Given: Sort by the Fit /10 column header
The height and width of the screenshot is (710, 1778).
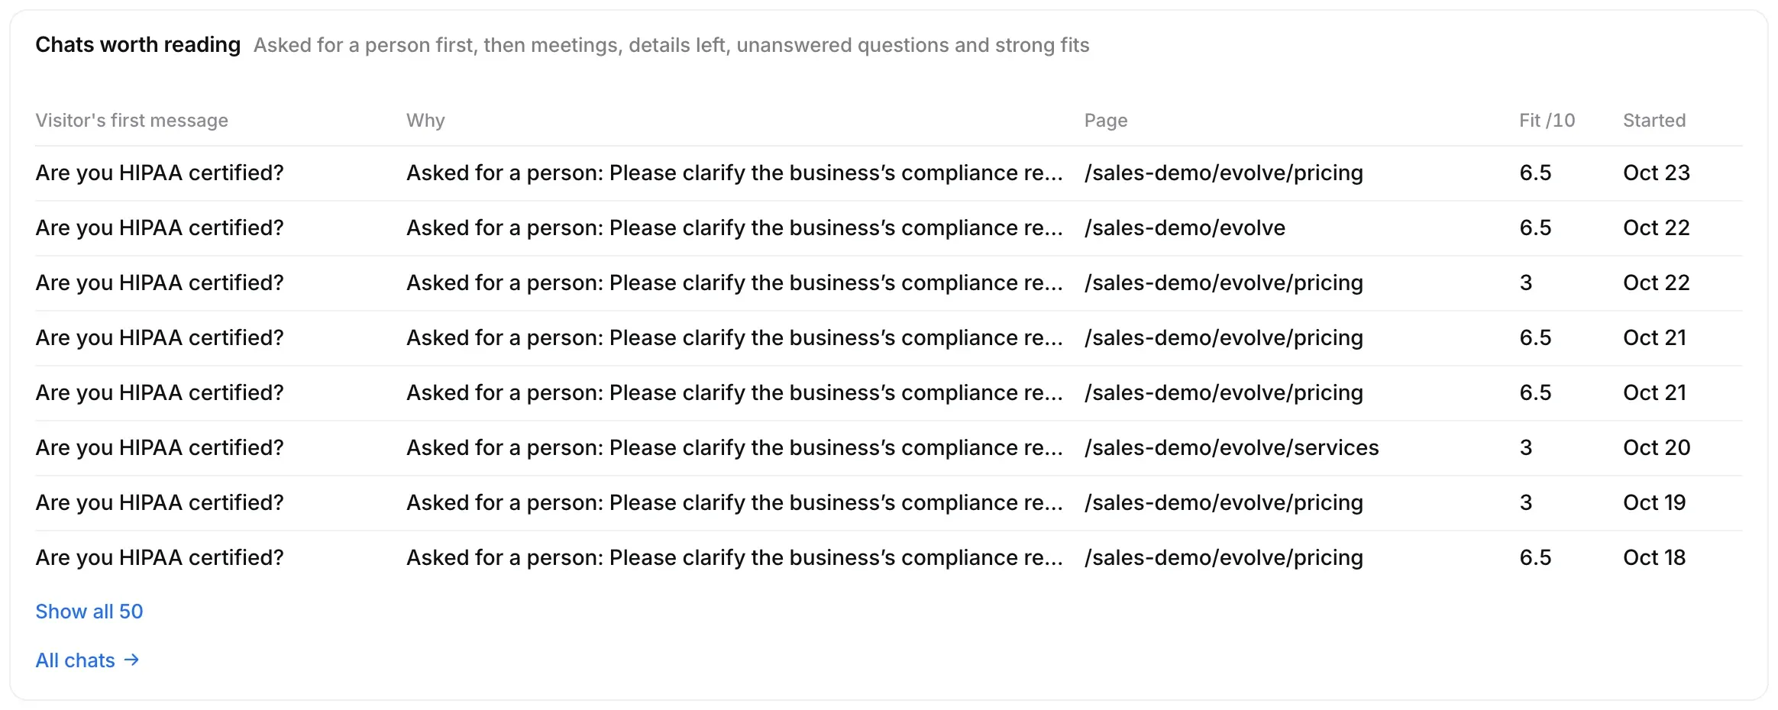Looking at the screenshot, I should pyautogui.click(x=1547, y=121).
